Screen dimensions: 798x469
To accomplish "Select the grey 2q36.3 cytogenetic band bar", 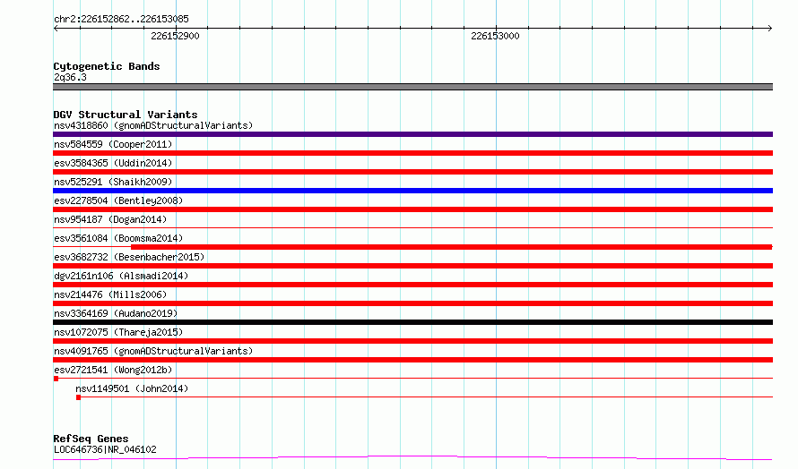I will [412, 87].
